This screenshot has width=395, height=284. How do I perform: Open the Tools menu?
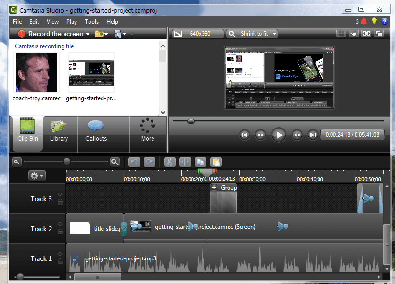(91, 22)
